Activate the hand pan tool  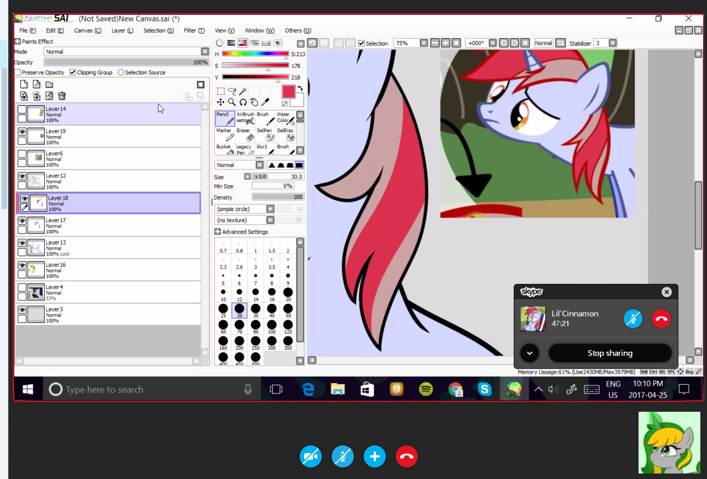(x=254, y=102)
